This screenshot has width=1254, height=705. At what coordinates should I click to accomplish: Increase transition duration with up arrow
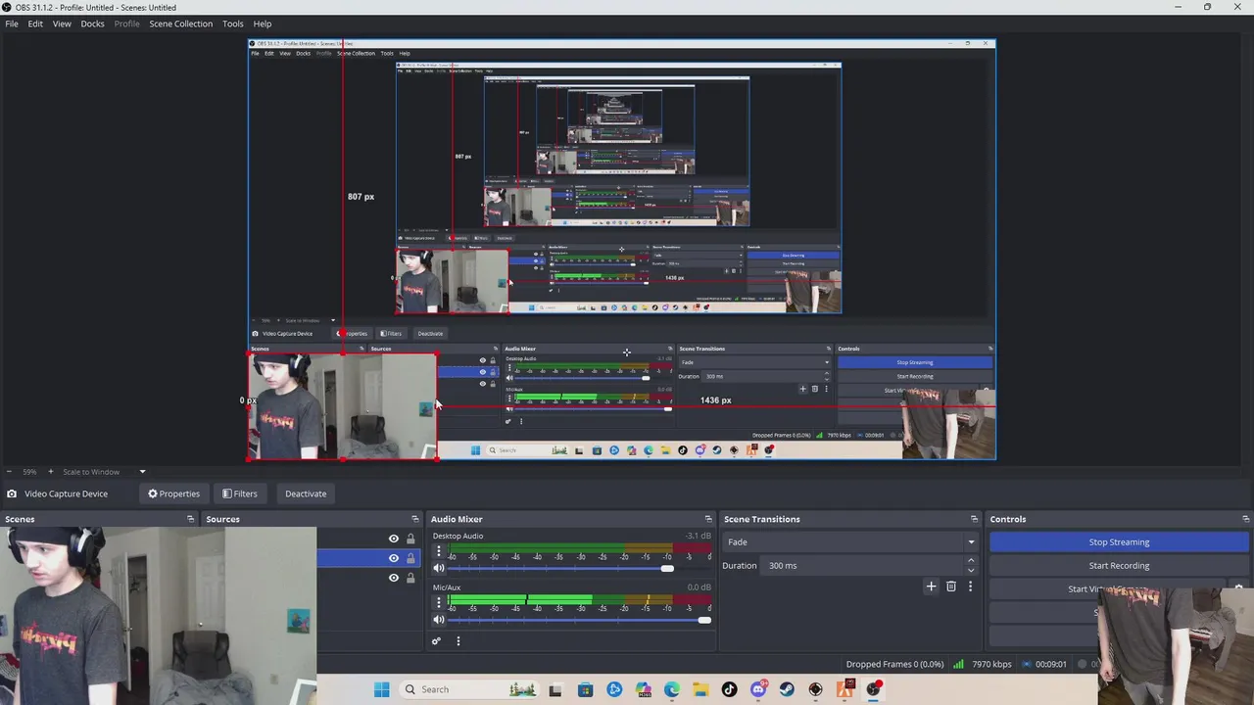pyautogui.click(x=971, y=560)
